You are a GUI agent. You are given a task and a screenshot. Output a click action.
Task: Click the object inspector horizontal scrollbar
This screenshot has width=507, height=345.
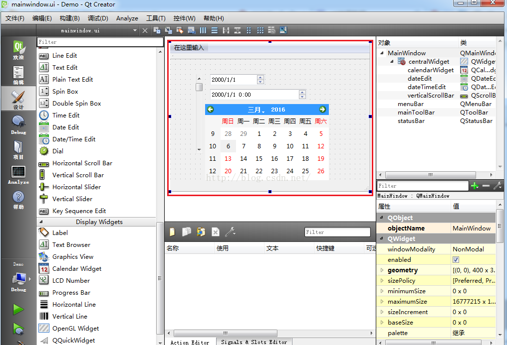tap(430, 175)
